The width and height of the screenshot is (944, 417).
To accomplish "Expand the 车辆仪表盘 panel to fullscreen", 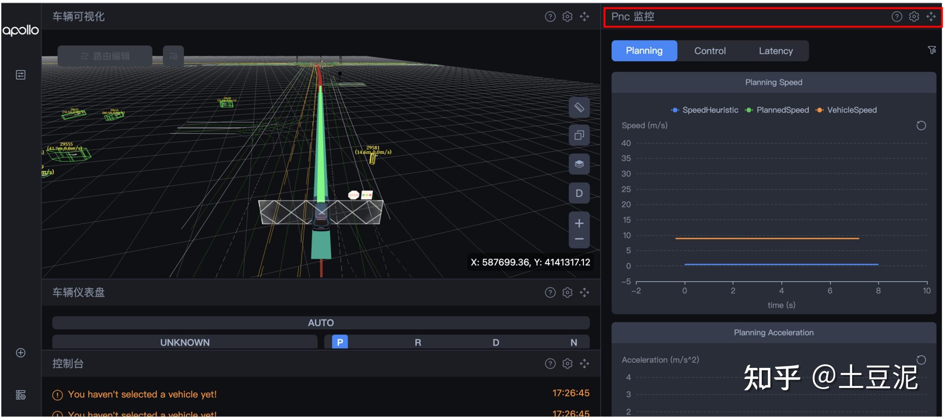I will click(x=584, y=292).
